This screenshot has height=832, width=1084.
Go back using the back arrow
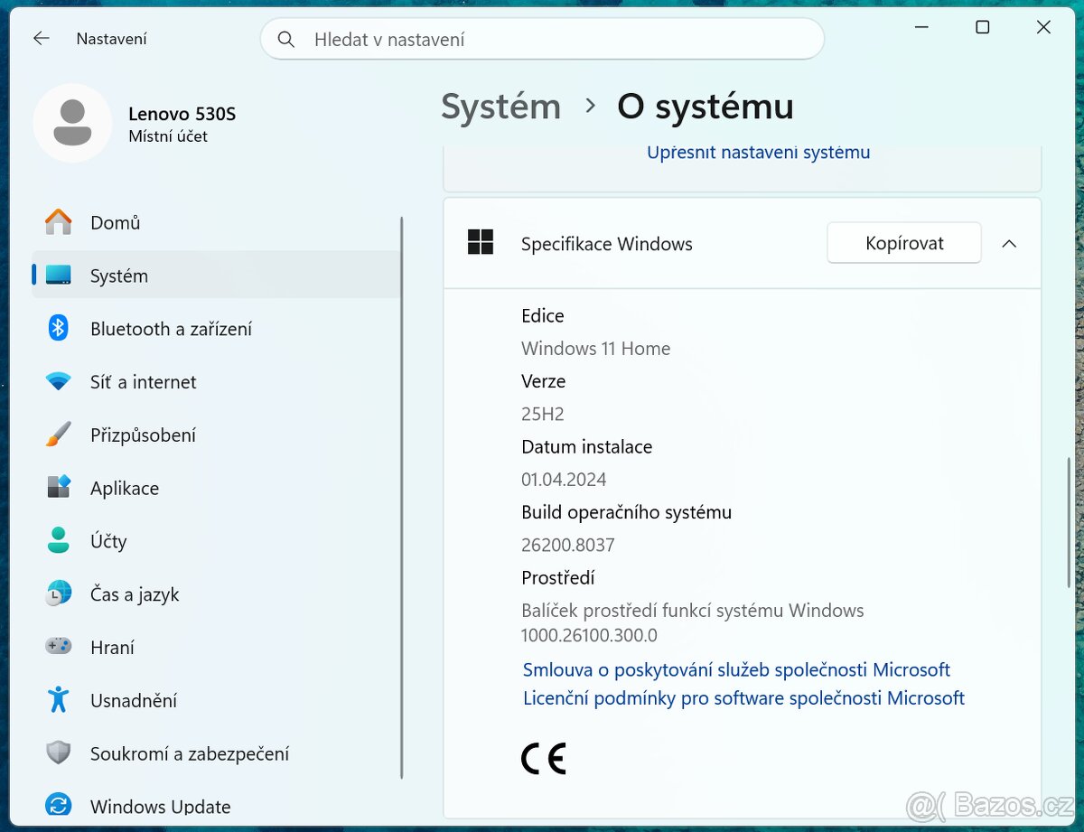41,39
